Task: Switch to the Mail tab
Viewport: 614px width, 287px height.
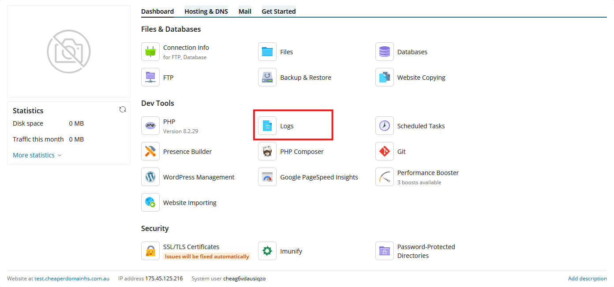Action: pyautogui.click(x=245, y=11)
